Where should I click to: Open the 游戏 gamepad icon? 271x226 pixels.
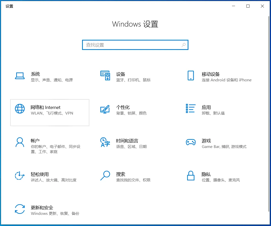click(x=191, y=142)
